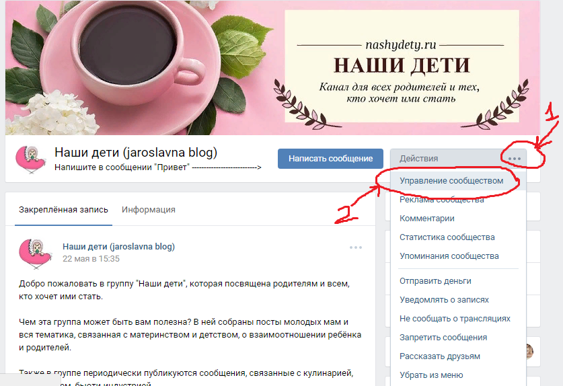The width and height of the screenshot is (563, 386).
Task: Click the Написать сообщение button
Action: [330, 158]
